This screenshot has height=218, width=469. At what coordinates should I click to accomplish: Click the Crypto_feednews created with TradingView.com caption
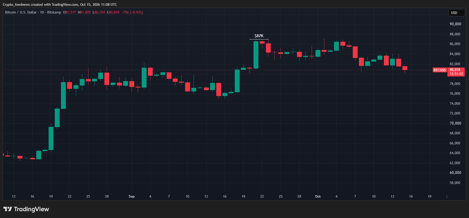(x=60, y=5)
